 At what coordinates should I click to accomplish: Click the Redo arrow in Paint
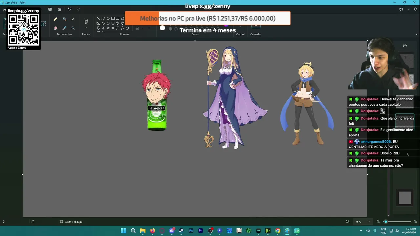coord(78,9)
